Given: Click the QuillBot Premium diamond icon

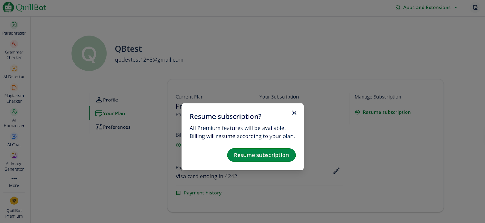Looking at the screenshot, I should click(x=14, y=201).
